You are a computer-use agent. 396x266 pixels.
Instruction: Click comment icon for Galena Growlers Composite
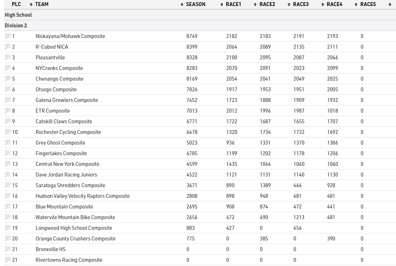click(x=8, y=100)
